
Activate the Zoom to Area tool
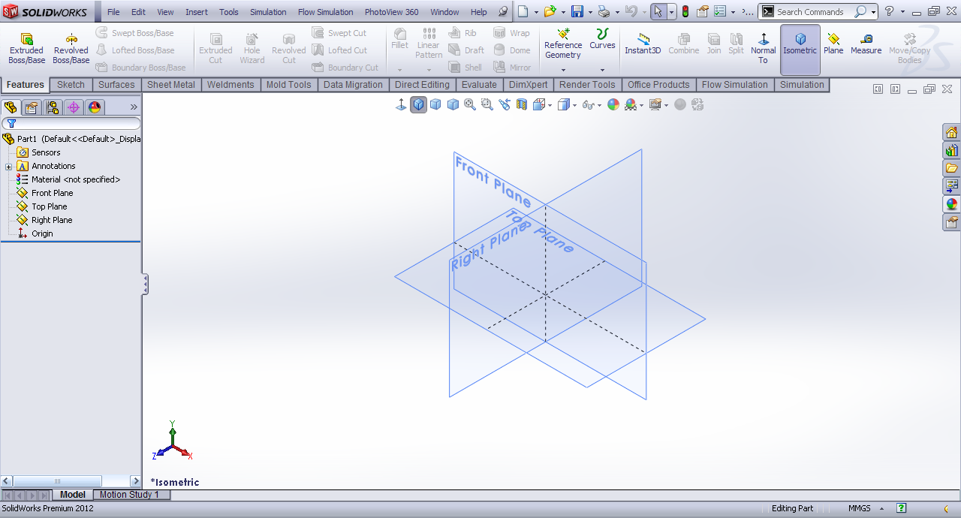(x=487, y=104)
